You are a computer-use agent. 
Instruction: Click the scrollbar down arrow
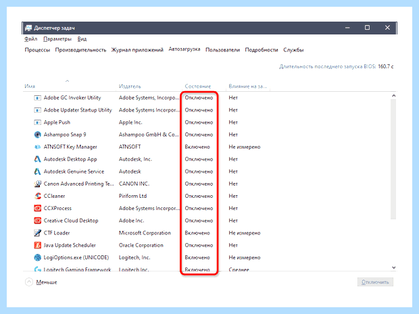pyautogui.click(x=393, y=267)
